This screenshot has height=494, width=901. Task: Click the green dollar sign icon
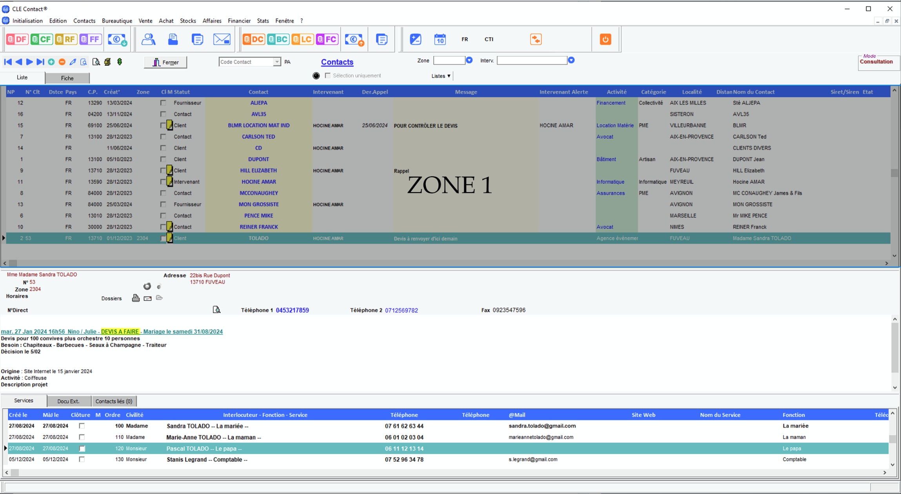point(120,62)
